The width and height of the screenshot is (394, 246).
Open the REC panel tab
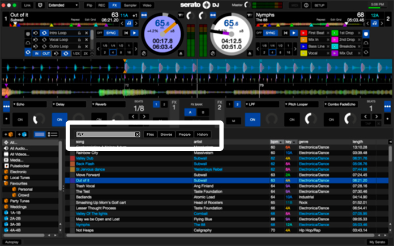tap(101, 5)
